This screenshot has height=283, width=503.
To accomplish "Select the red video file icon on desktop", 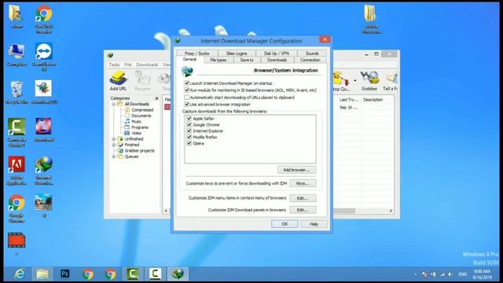I will [17, 241].
